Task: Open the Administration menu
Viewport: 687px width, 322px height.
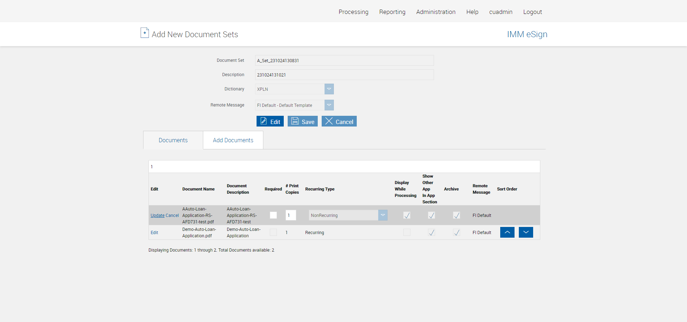Action: click(x=435, y=12)
